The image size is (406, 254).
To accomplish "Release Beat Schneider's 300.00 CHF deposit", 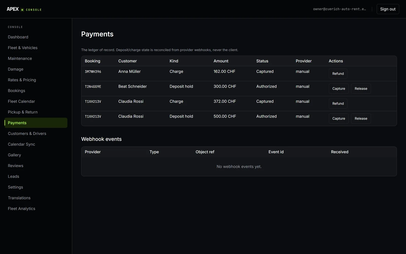I will [361, 89].
